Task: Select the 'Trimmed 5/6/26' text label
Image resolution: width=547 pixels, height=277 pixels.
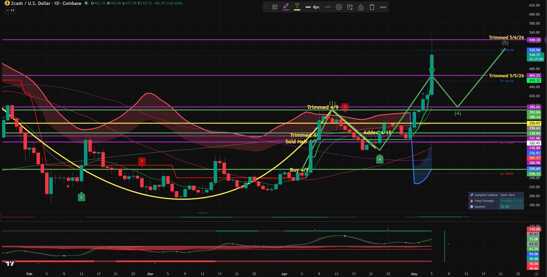Action: click(x=507, y=37)
